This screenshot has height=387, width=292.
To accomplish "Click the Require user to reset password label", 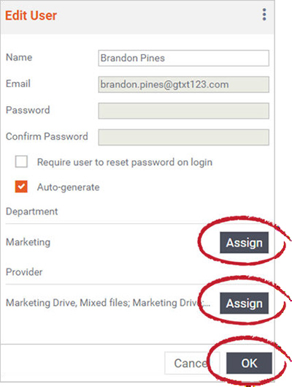I will [125, 162].
